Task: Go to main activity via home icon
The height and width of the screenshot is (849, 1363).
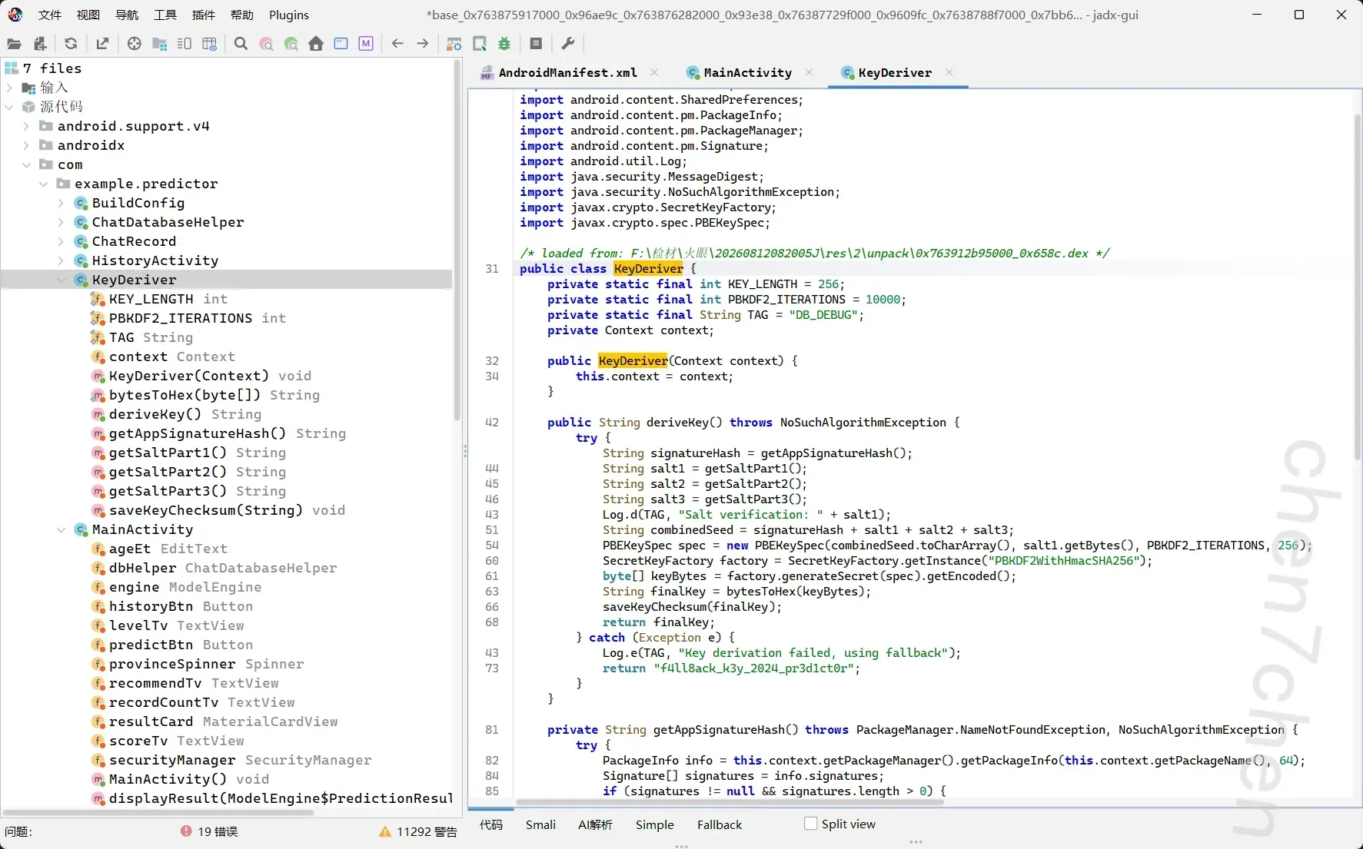Action: tap(316, 44)
